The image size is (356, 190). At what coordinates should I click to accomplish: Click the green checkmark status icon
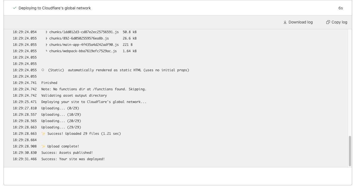15,8
